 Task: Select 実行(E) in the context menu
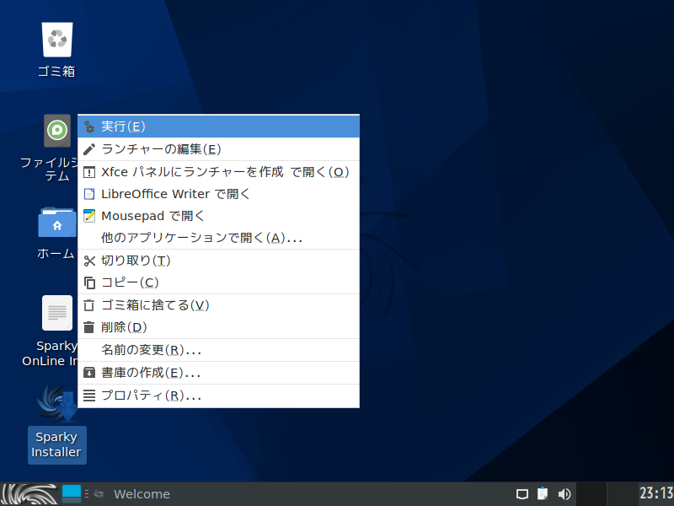(x=218, y=126)
